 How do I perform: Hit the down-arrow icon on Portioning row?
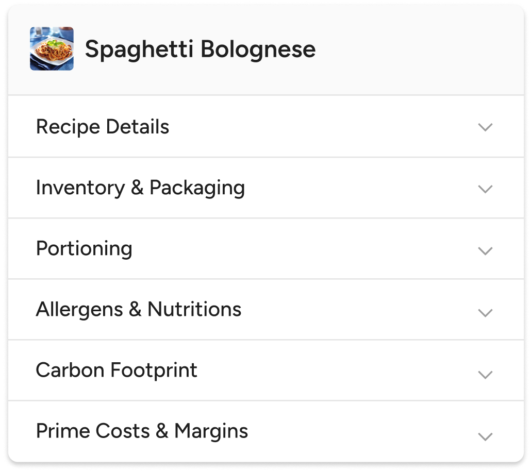tap(485, 251)
